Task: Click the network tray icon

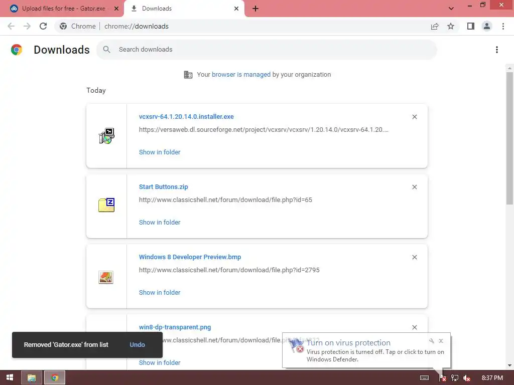Action: [x=455, y=378]
